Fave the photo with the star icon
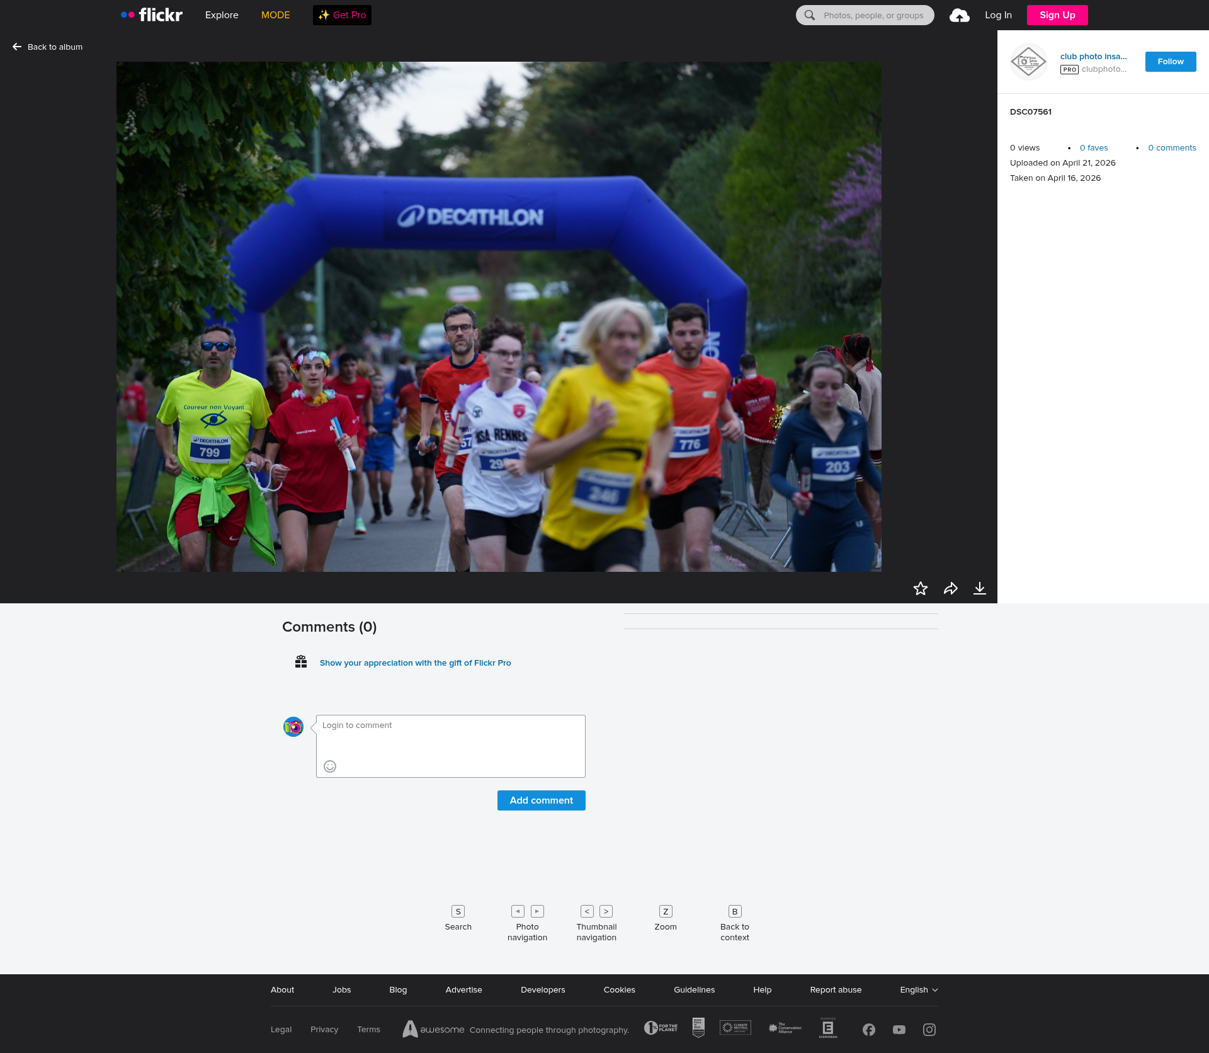The height and width of the screenshot is (1053, 1209). tap(920, 588)
